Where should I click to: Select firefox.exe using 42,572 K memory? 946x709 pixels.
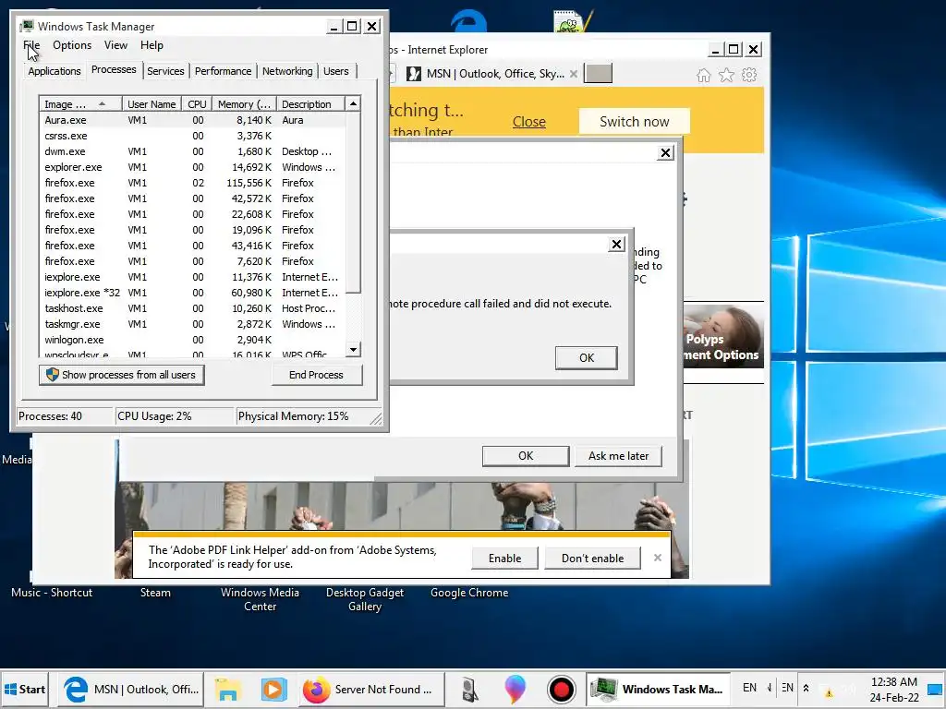(192, 198)
